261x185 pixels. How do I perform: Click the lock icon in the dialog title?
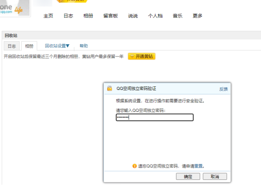click(x=110, y=88)
